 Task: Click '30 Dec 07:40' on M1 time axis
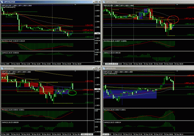pos(138,134)
